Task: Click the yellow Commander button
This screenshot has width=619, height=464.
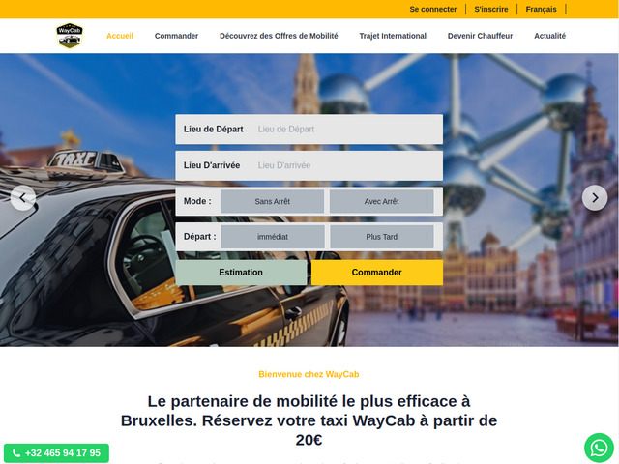Action: click(377, 273)
